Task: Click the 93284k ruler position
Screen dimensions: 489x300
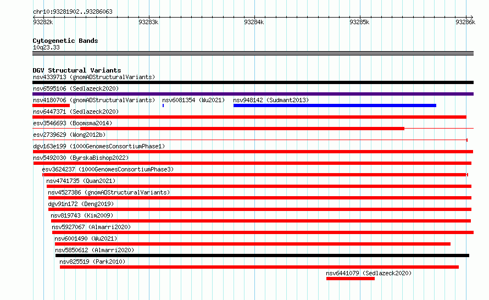Action: pyautogui.click(x=254, y=22)
